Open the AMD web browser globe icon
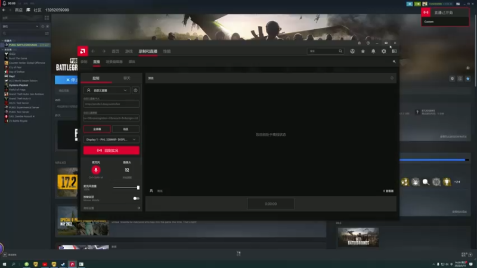 pos(352,51)
